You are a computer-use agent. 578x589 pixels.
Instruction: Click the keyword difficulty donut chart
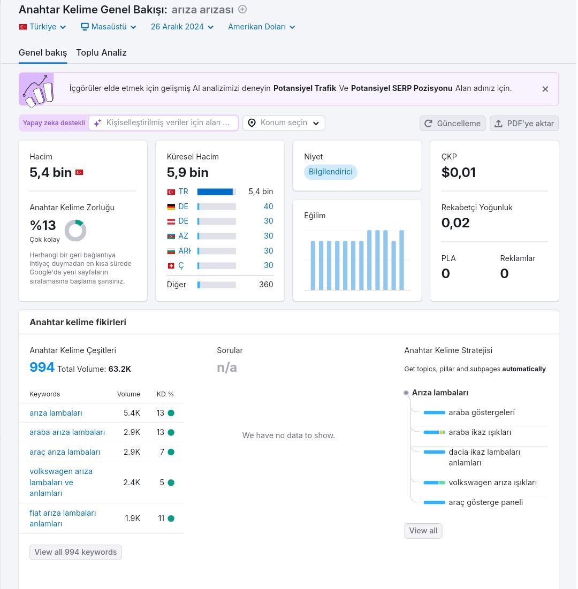[x=75, y=231]
